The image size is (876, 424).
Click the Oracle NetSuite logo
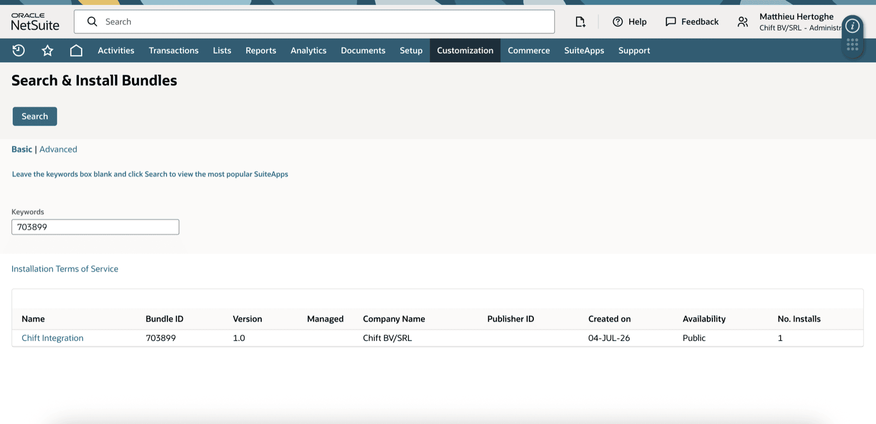[35, 22]
